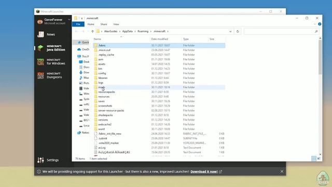Click the file list vertical scrollbar thumb

tap(320, 57)
